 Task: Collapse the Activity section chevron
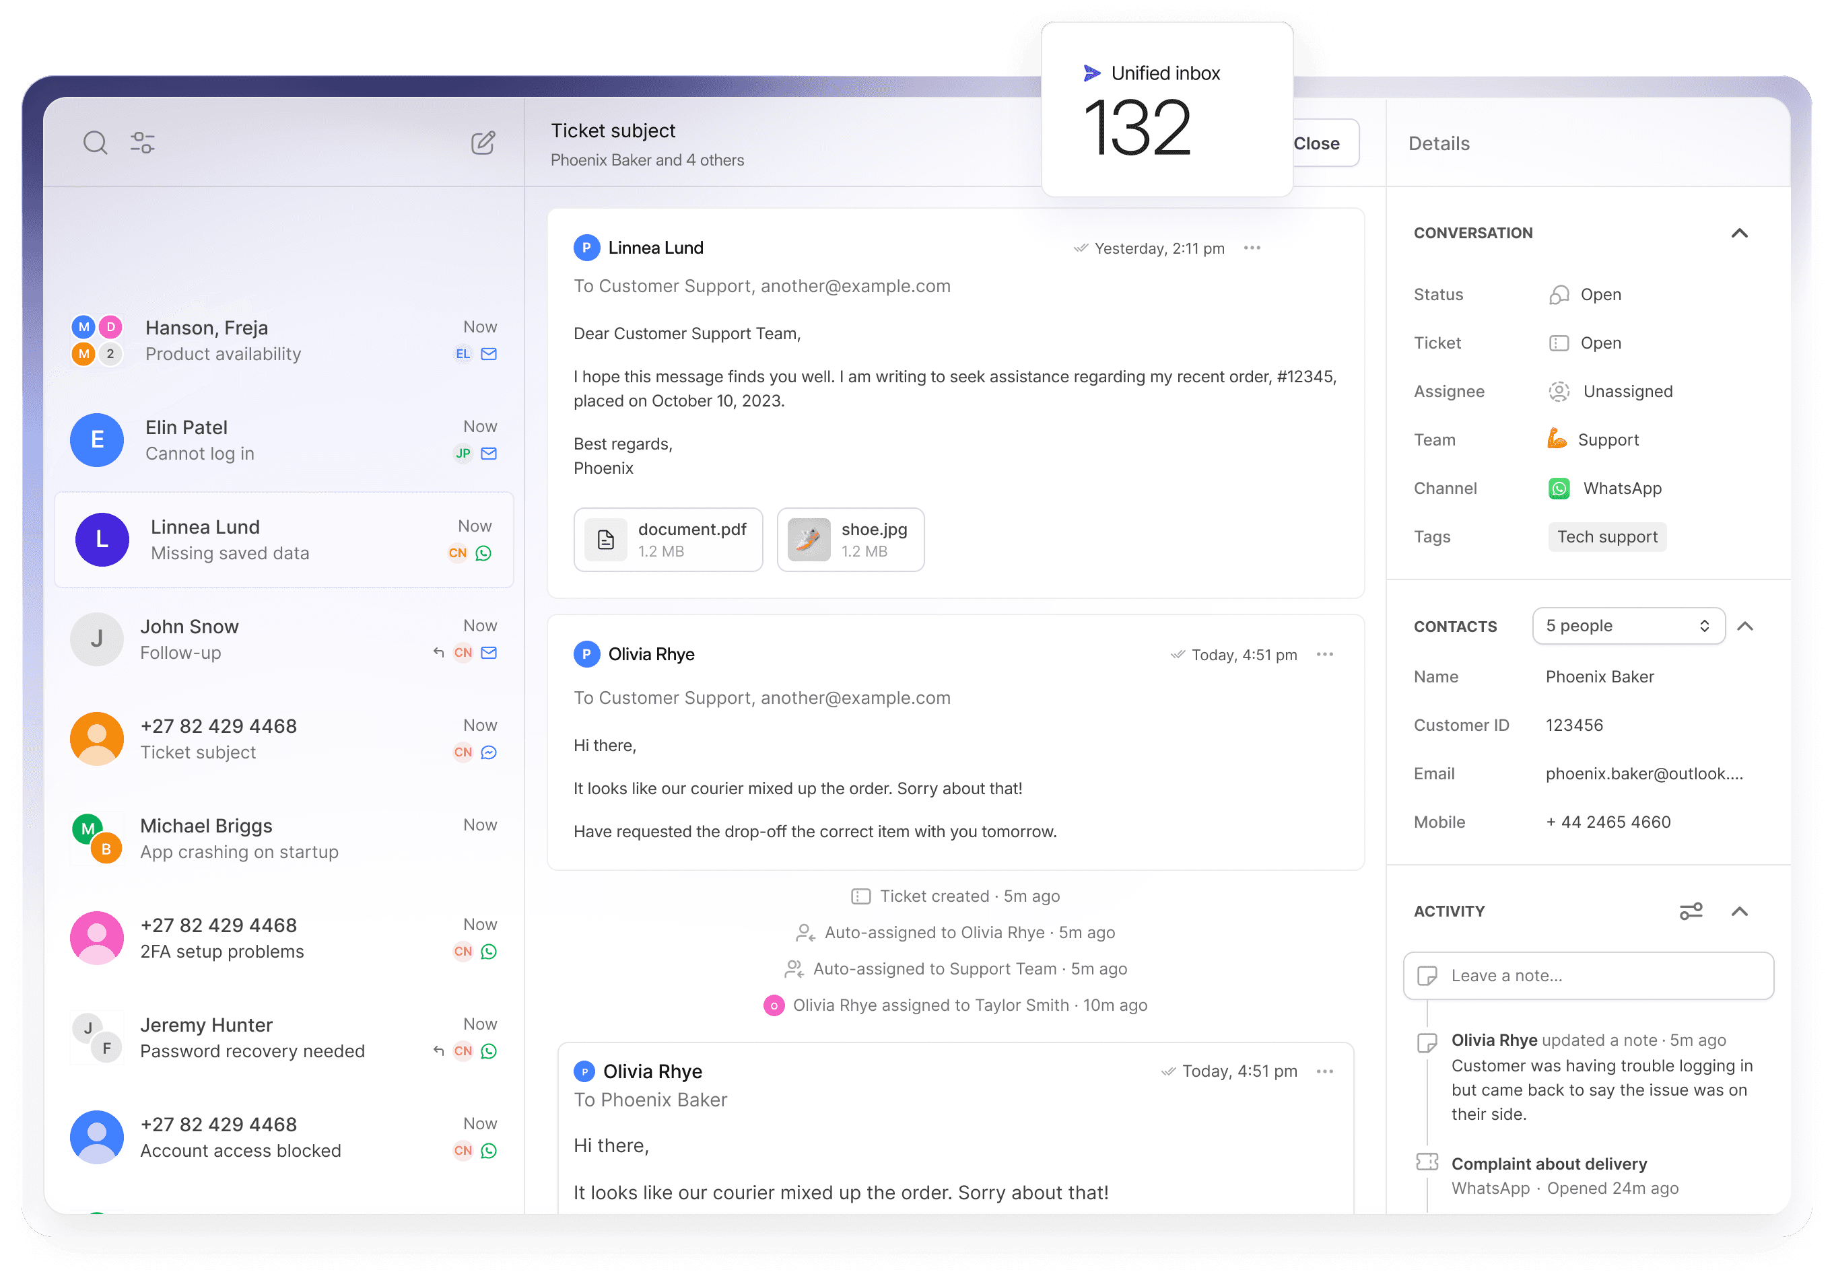point(1739,911)
